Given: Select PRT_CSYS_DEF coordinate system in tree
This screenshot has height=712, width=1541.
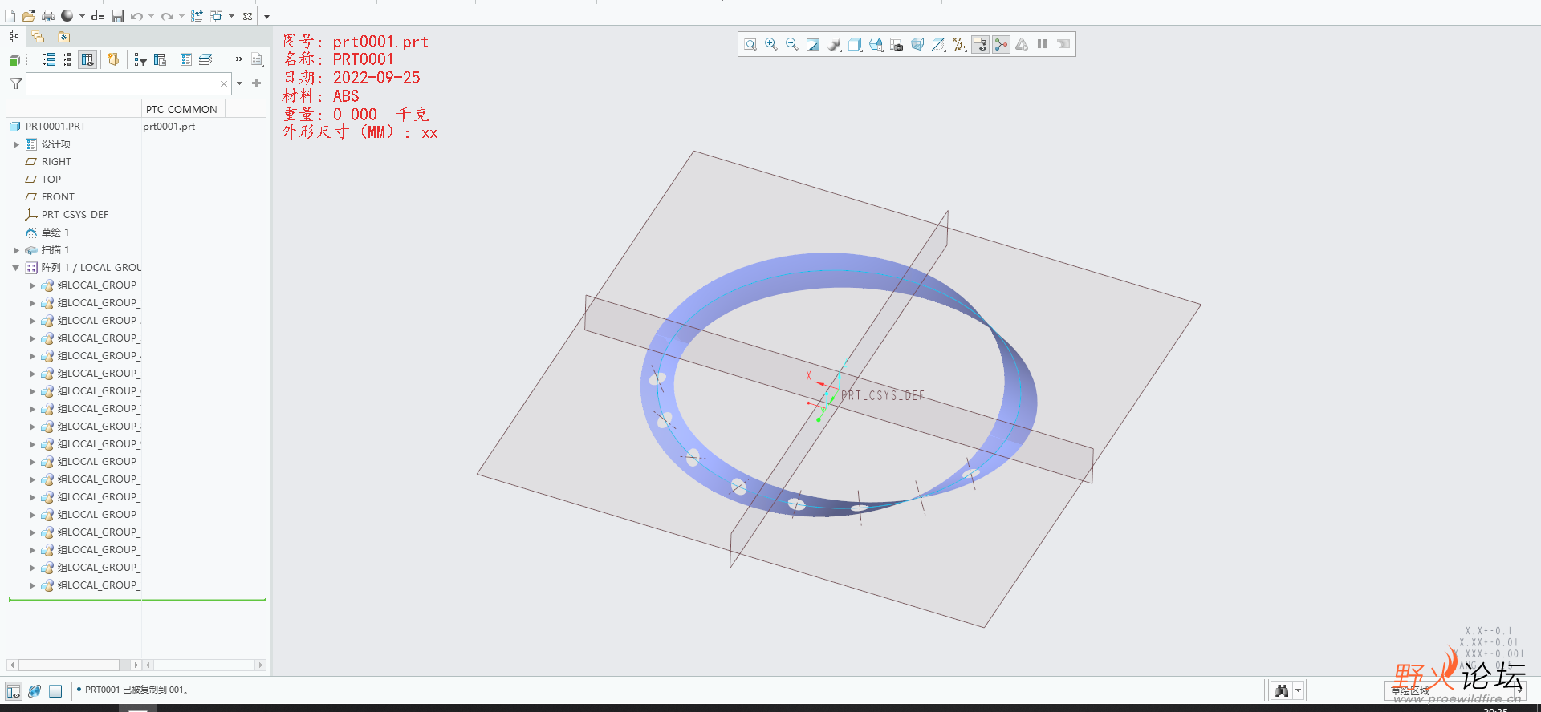Looking at the screenshot, I should [75, 215].
